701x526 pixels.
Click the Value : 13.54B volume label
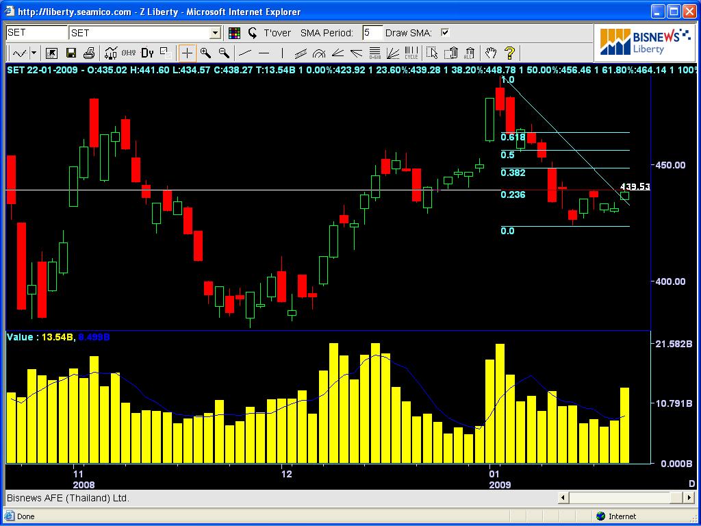[x=40, y=337]
